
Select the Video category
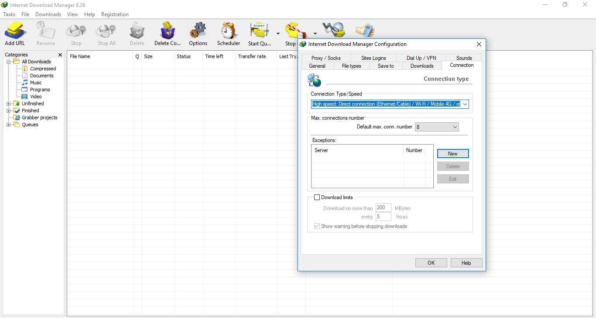(36, 97)
